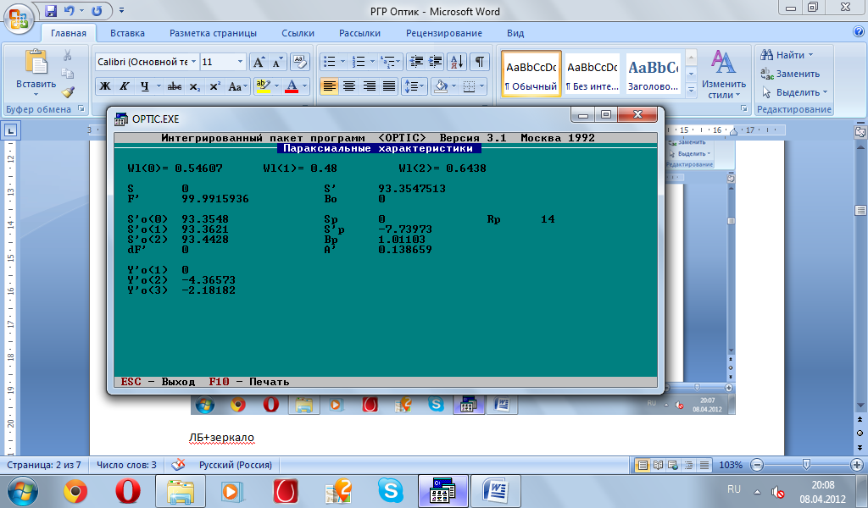Image resolution: width=868 pixels, height=508 pixels.
Task: Toggle subscript formatting
Action: click(194, 86)
